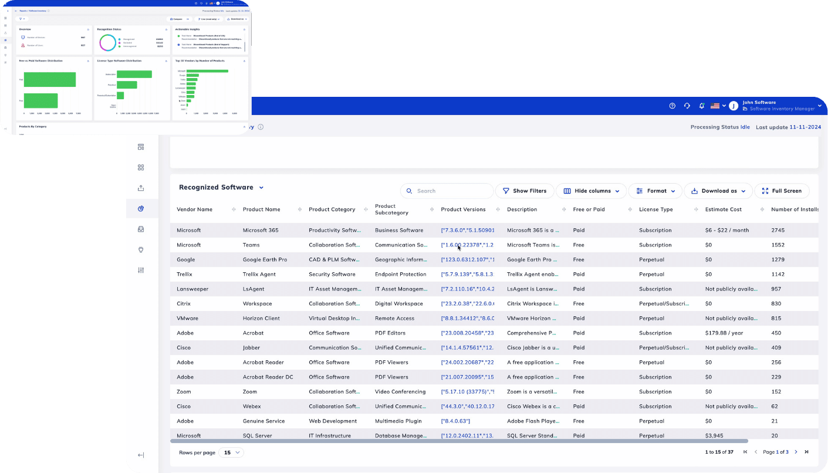
Task: Click the J user avatar
Action: (734, 106)
